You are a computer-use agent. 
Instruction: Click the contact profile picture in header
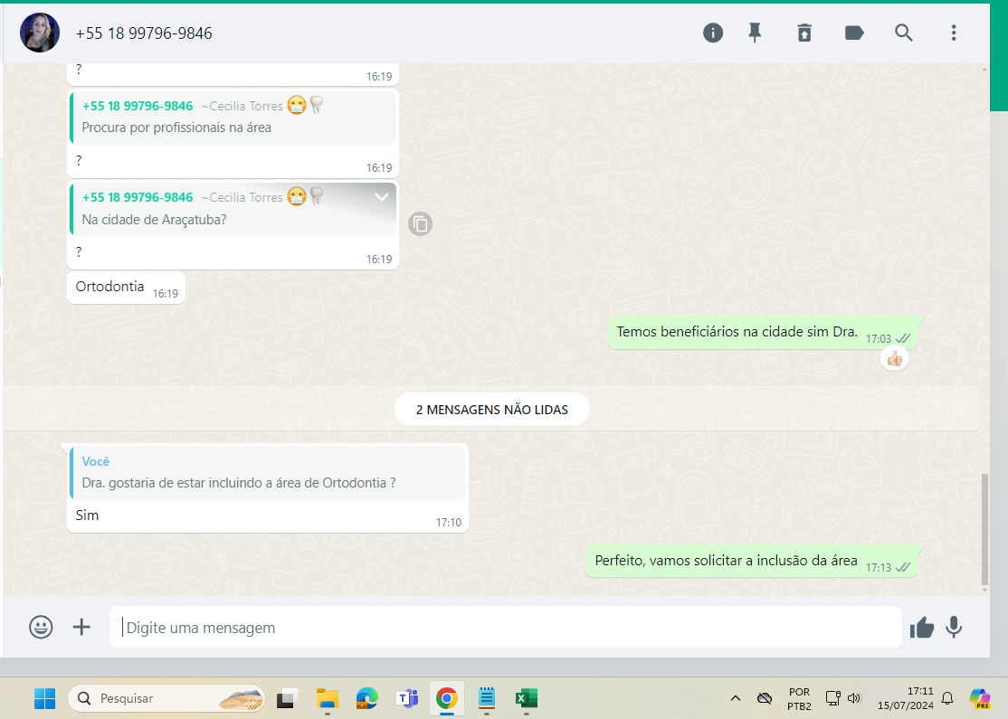tap(40, 33)
